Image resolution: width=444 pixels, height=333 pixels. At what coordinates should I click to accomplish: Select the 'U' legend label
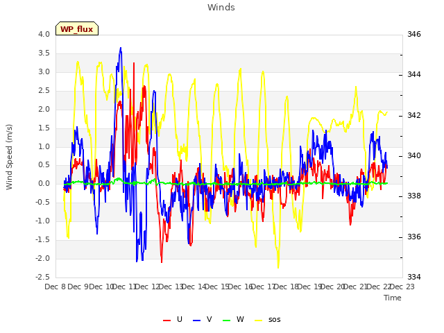click(180, 319)
